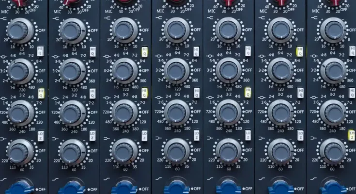
Task: Touch the 220-to-20 low frequency knob on fifth channel
Action: pos(229,151)
